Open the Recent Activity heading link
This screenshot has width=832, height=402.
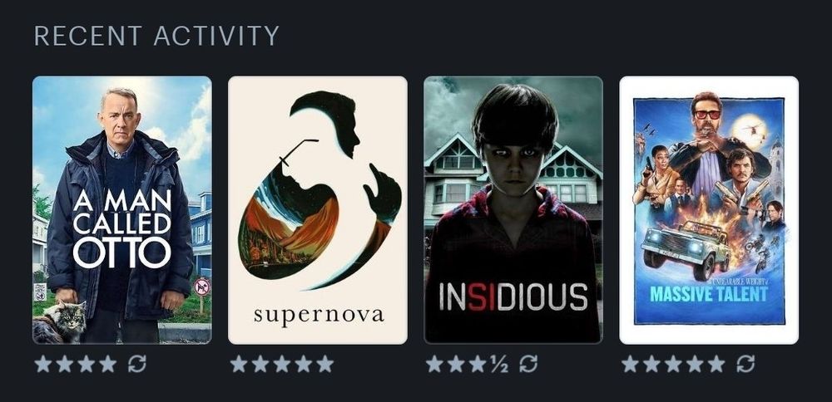click(x=156, y=36)
